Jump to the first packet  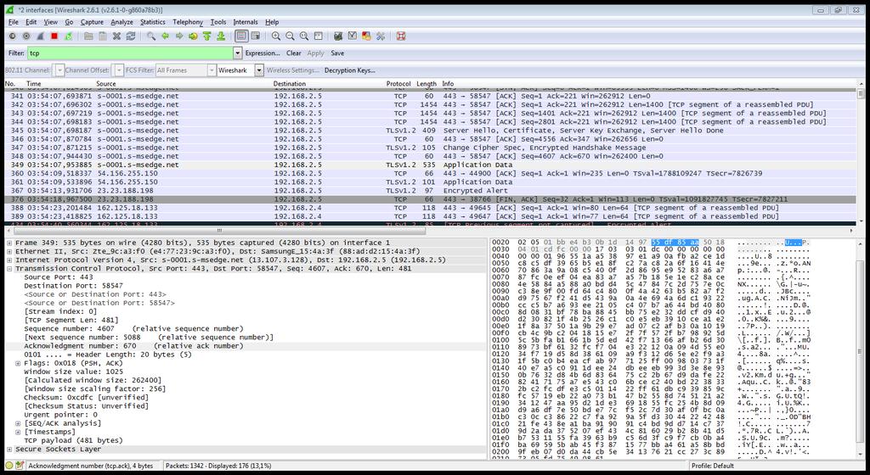point(207,36)
